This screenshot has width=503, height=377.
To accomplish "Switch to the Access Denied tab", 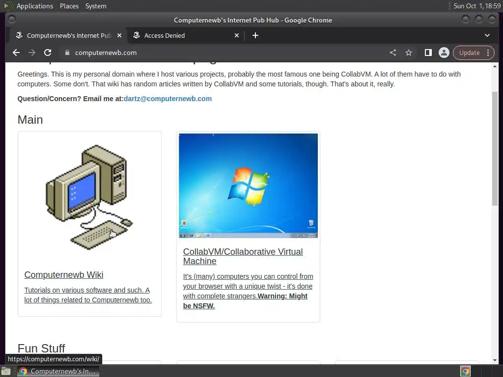I will pyautogui.click(x=186, y=35).
